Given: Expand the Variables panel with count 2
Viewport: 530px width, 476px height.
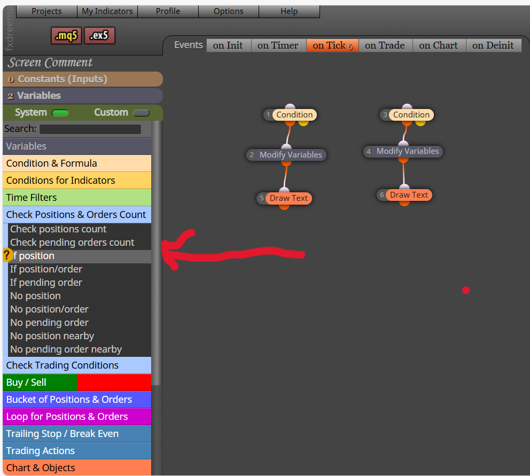Looking at the screenshot, I should pyautogui.click(x=83, y=96).
